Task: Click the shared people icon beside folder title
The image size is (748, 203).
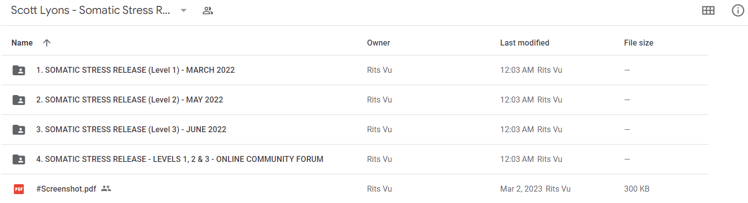Action: pyautogui.click(x=208, y=11)
